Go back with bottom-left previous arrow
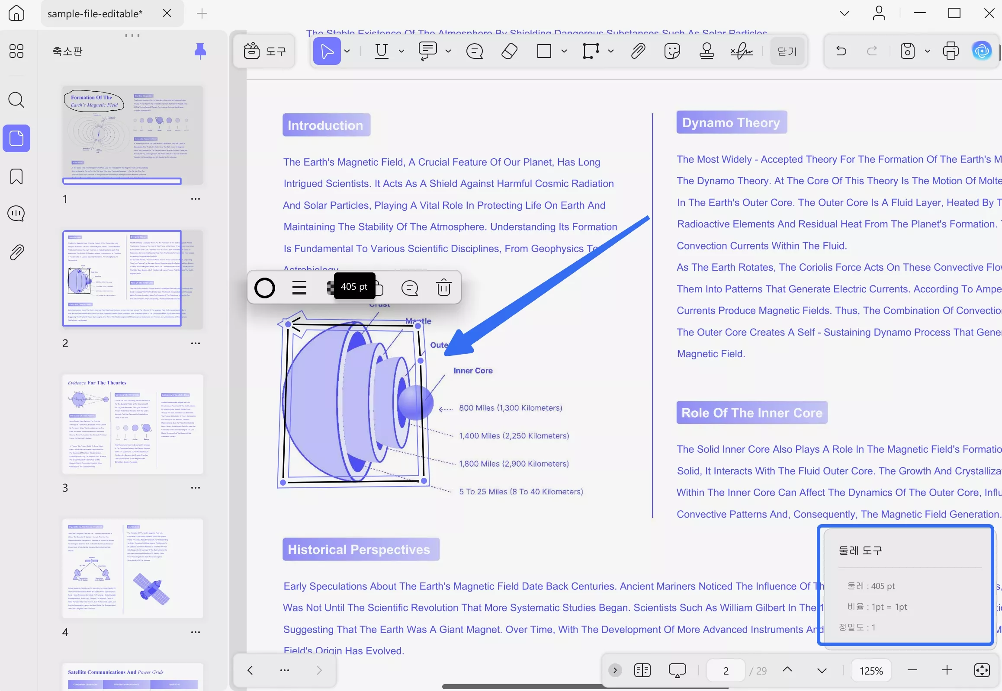Image resolution: width=1002 pixels, height=691 pixels. click(x=250, y=670)
